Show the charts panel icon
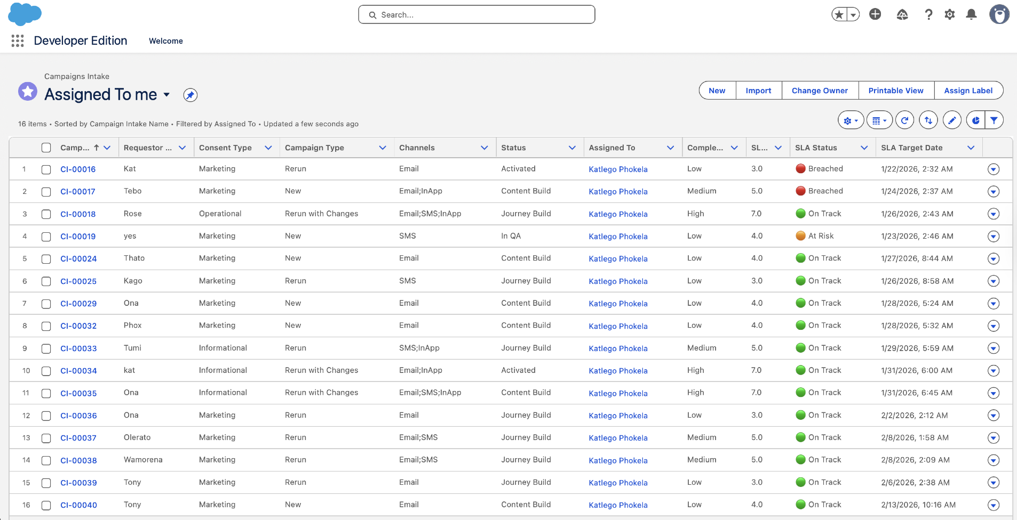The height and width of the screenshot is (520, 1017). tap(975, 120)
